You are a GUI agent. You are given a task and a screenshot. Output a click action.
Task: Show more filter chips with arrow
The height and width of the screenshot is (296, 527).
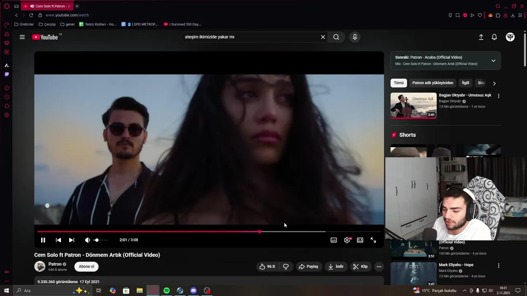[494, 83]
